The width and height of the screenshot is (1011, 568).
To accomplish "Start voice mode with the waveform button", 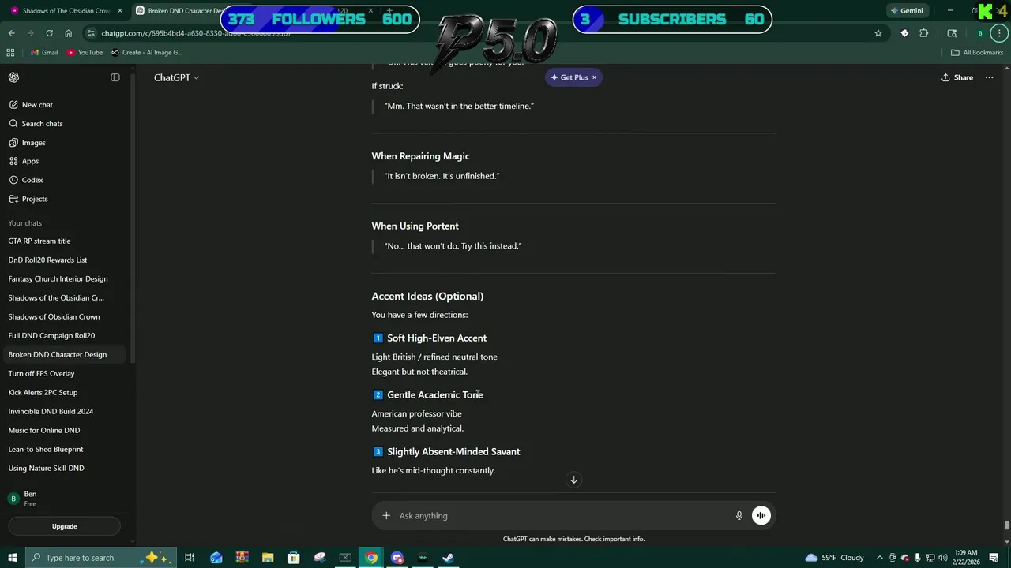I will pos(761,515).
